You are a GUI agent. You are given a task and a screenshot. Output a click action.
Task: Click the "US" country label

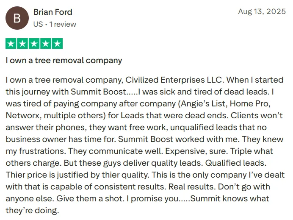click(38, 24)
